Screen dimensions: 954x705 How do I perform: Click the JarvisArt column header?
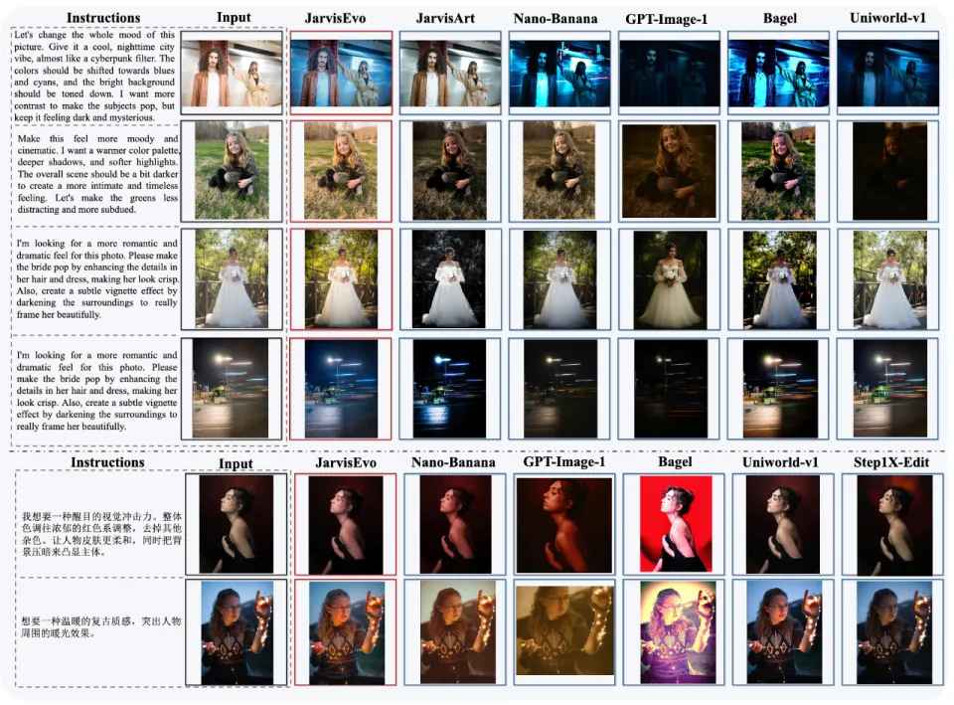(x=445, y=19)
